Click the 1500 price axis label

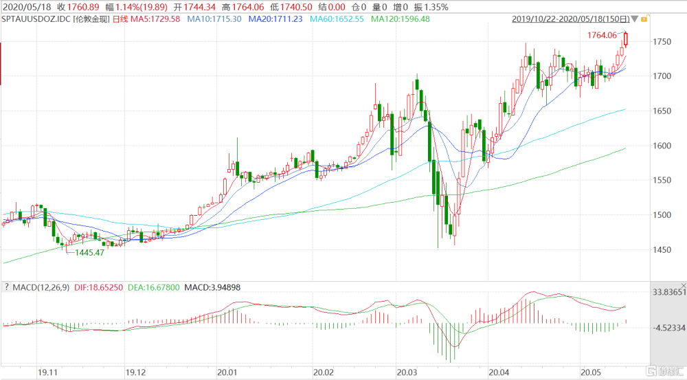pyautogui.click(x=662, y=215)
